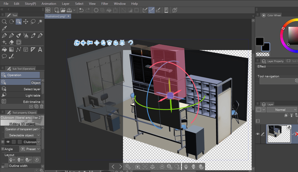Toggle Snap to Special Ruler
This screenshot has height=172, width=298.
pyautogui.click(x=151, y=10)
